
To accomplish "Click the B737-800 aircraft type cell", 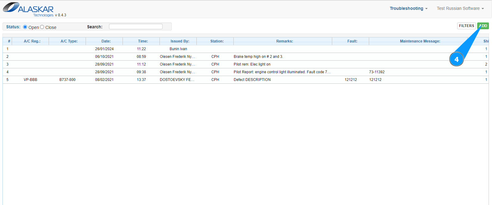I will [67, 80].
